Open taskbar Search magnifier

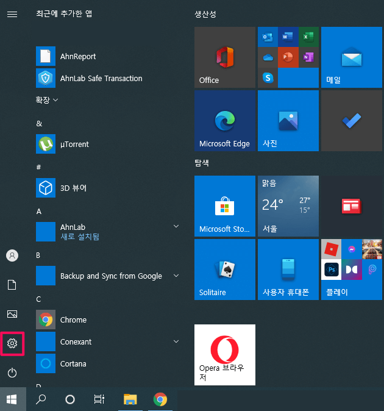tap(41, 399)
